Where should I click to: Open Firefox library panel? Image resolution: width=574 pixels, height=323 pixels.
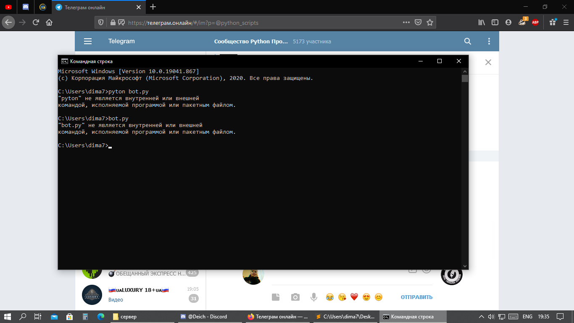(x=482, y=22)
